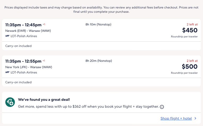Click the "2 left at" notice above $450
The width and height of the screenshot is (203, 126).
[192, 24]
